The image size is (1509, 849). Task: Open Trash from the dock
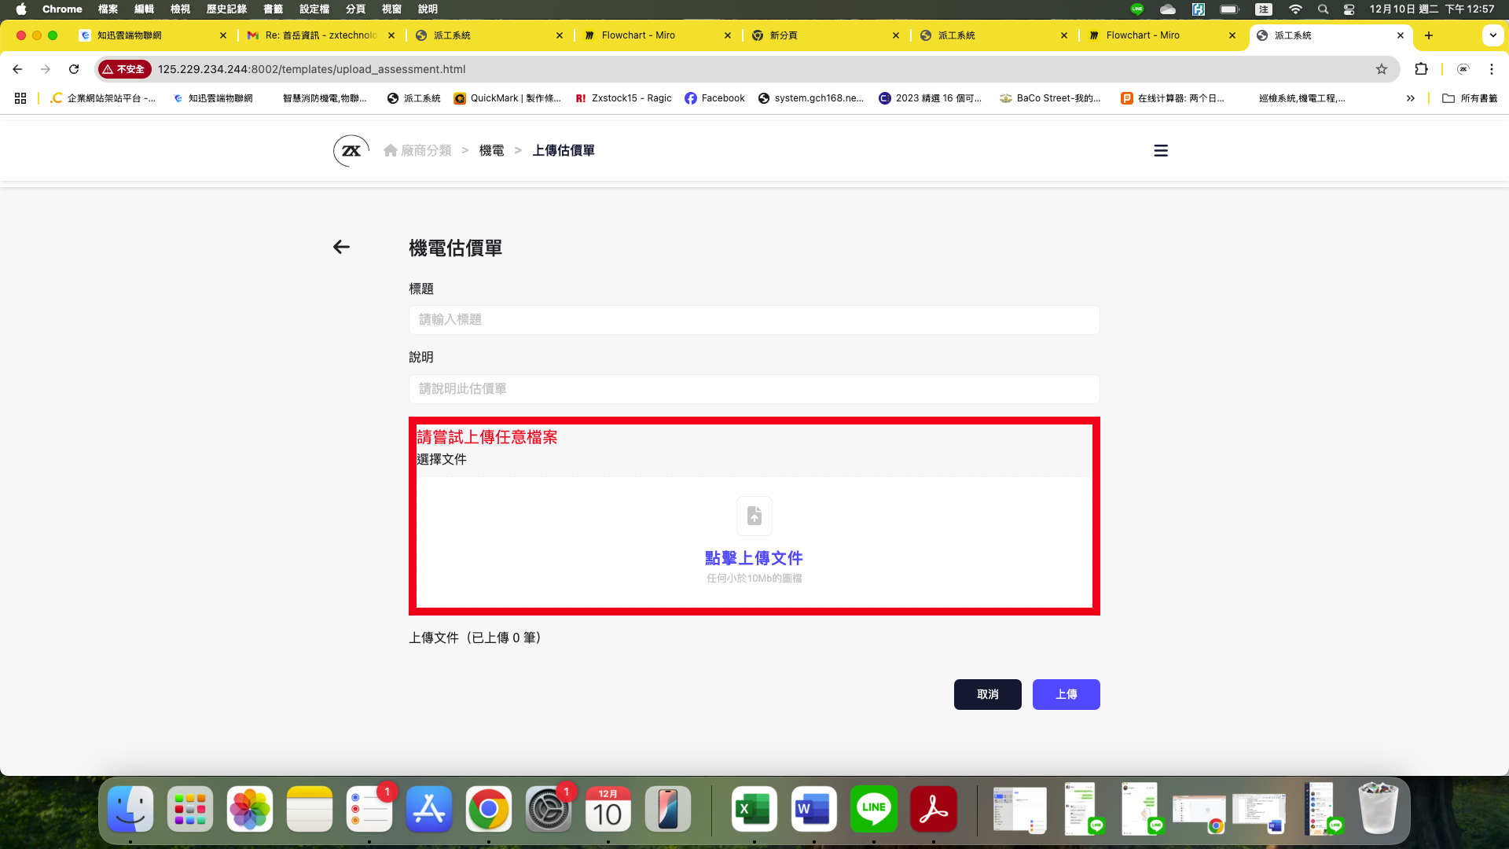click(1379, 809)
